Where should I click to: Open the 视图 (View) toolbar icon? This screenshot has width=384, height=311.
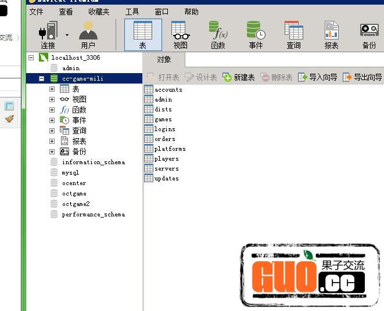tap(181, 34)
